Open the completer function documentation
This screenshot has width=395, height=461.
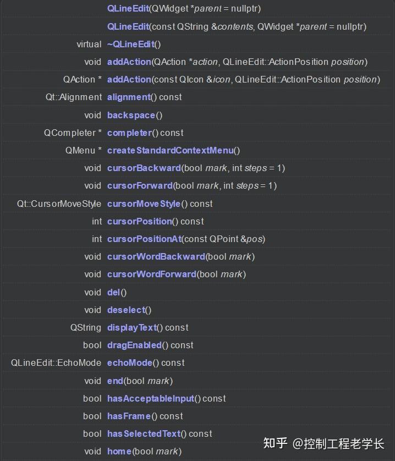pyautogui.click(x=129, y=133)
